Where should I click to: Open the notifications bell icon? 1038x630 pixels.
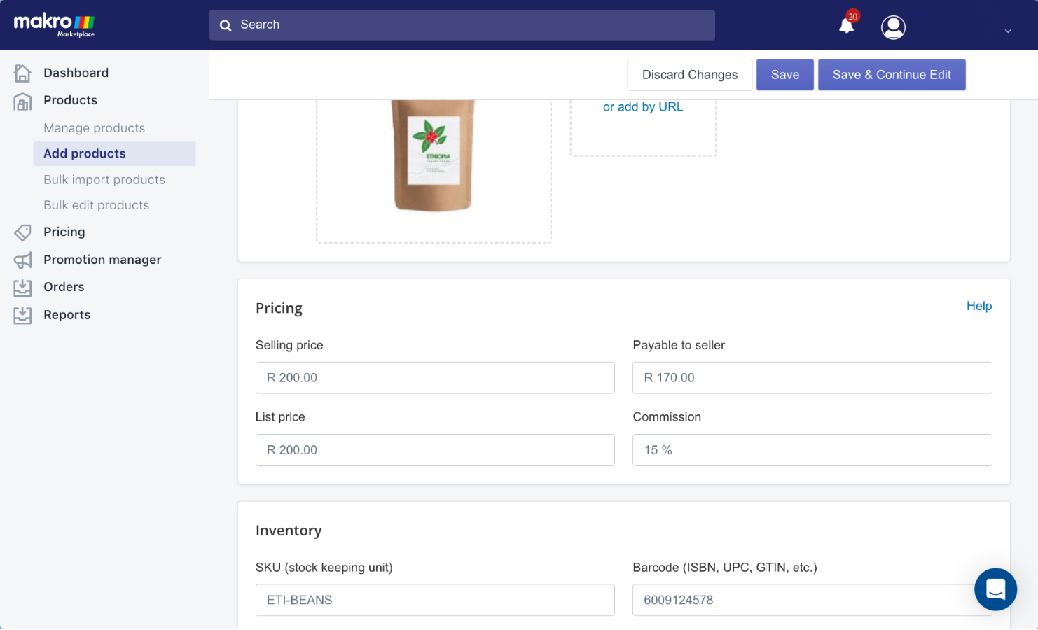847,25
